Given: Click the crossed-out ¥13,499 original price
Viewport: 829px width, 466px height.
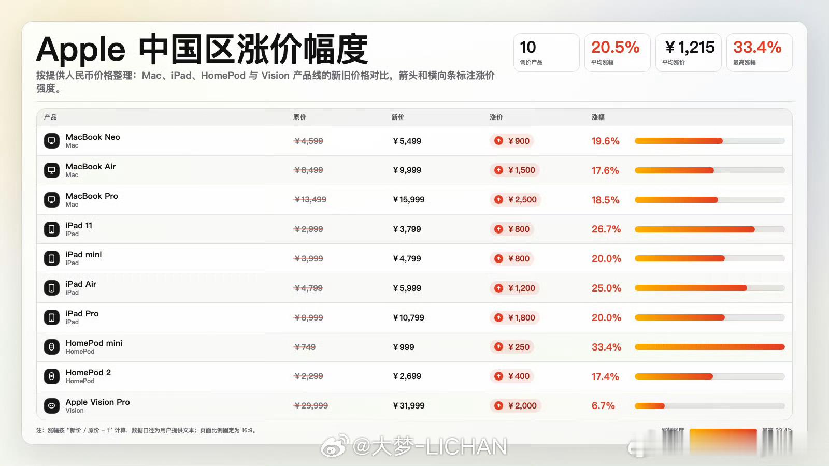Looking at the screenshot, I should click(310, 200).
